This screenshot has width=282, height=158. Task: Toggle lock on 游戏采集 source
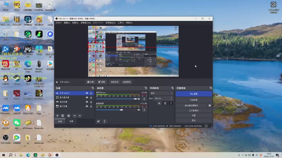91,102
